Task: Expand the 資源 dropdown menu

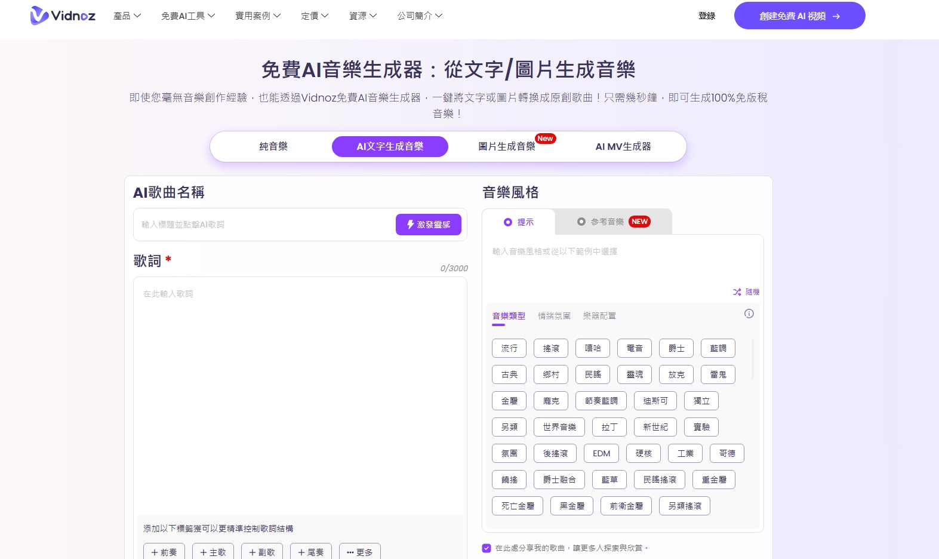Action: point(363,16)
